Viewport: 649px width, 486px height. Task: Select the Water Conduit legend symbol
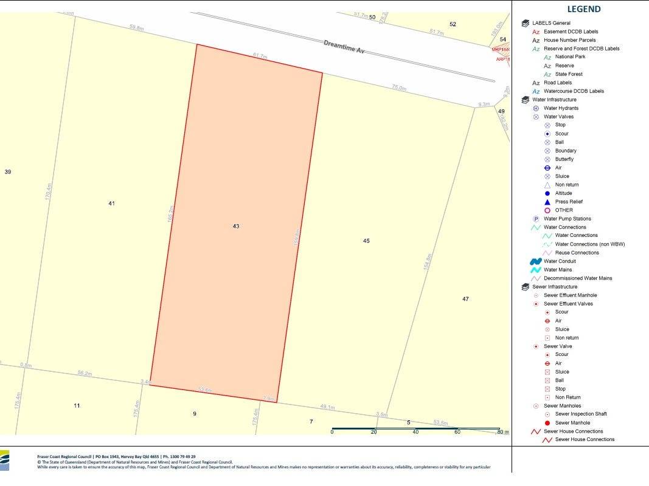click(x=536, y=261)
